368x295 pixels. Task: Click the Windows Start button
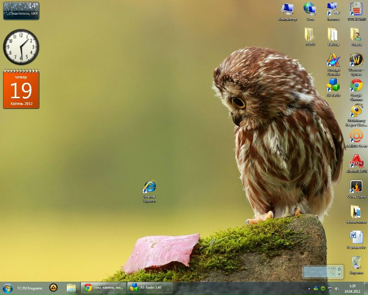click(x=8, y=288)
